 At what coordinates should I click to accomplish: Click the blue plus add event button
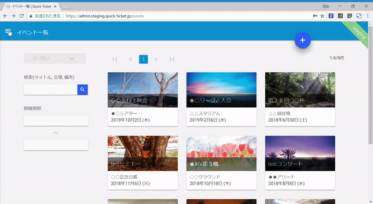(302, 40)
